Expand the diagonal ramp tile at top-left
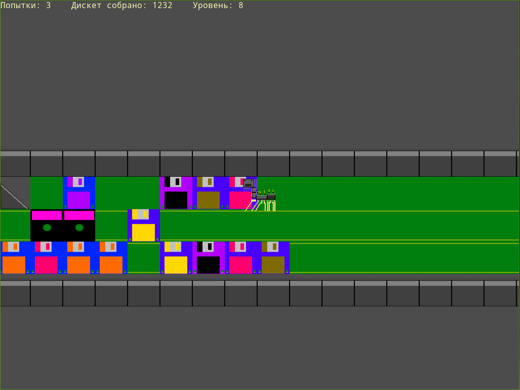This screenshot has width=520, height=390. [14, 191]
